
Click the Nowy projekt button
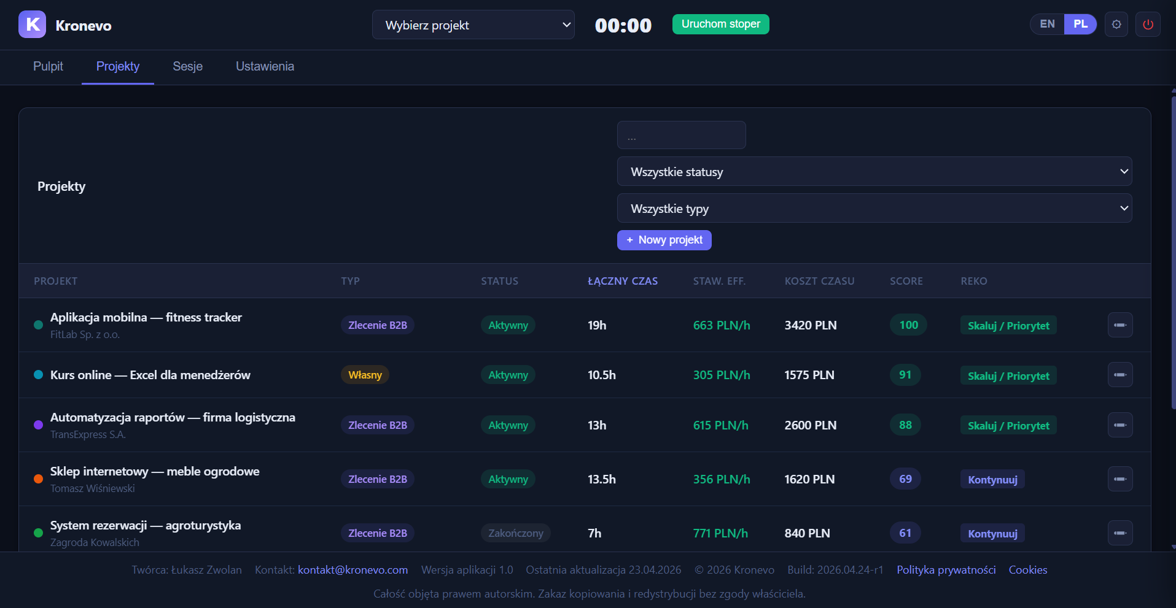tap(664, 240)
